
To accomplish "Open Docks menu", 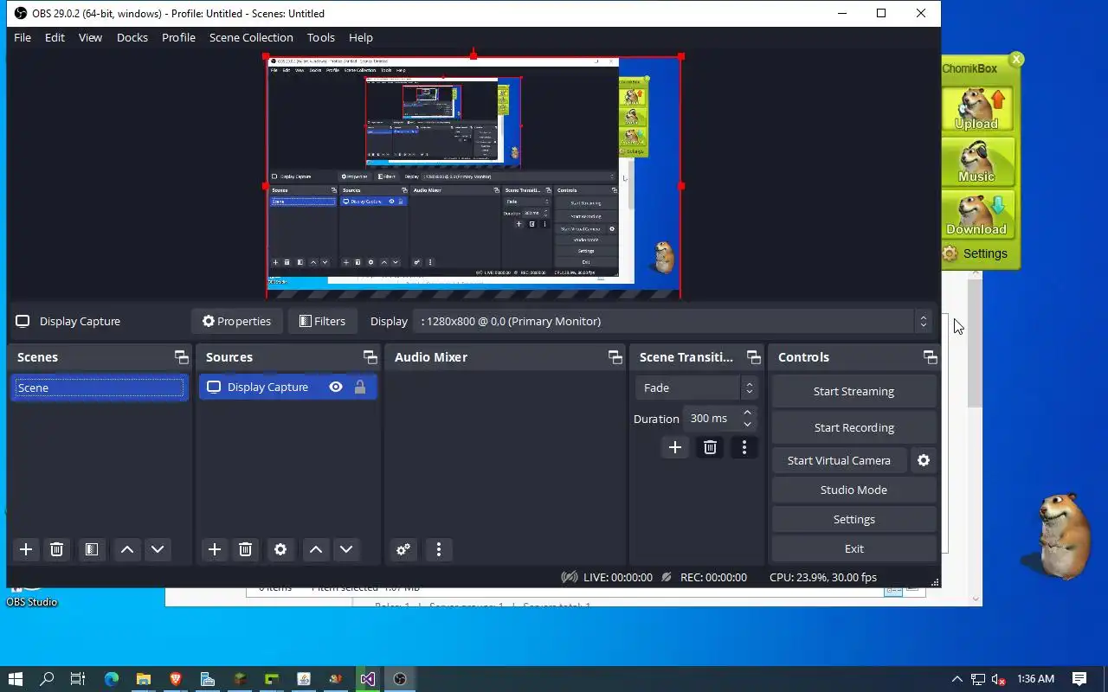I will (132, 37).
